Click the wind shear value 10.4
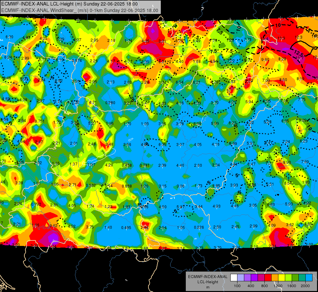318x292 pixels. click(264, 39)
